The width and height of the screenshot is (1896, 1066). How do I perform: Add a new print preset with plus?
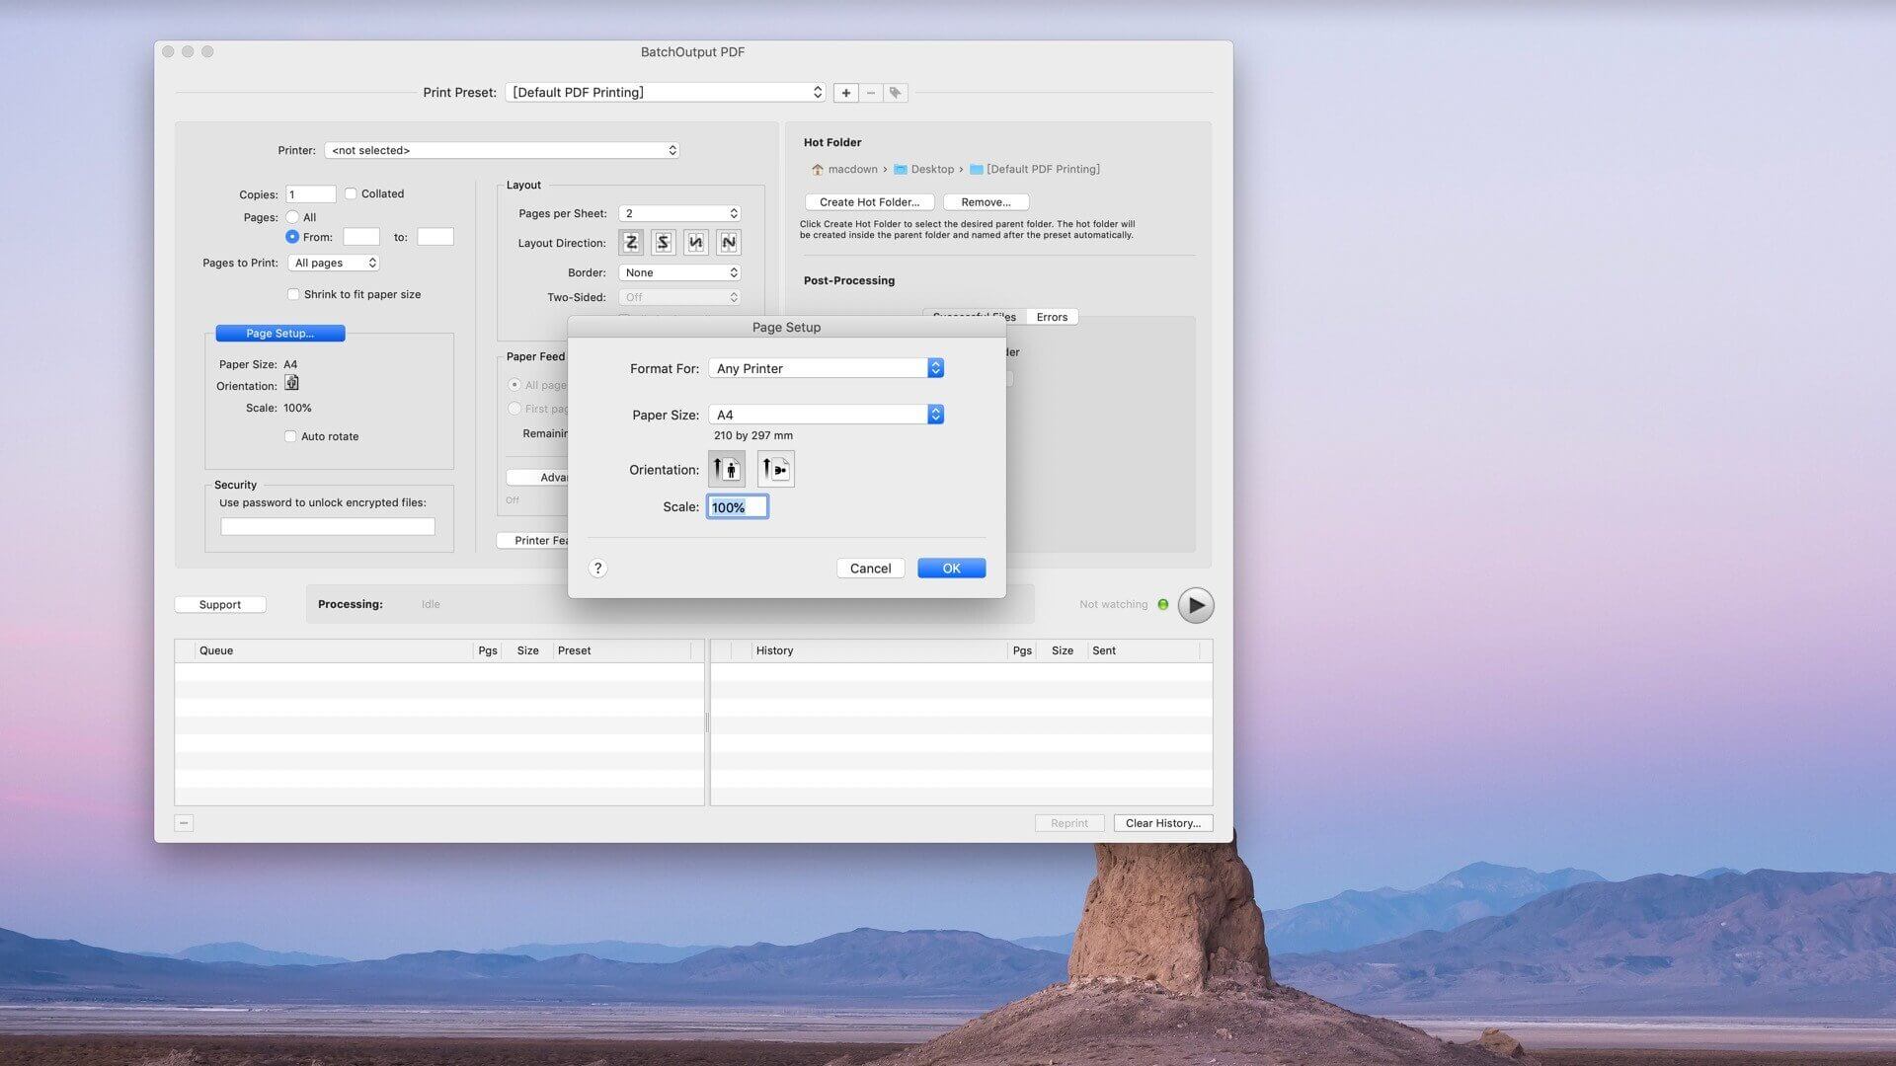tap(846, 93)
